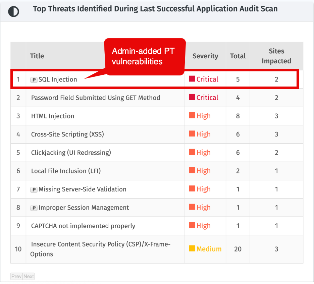Click the red severity square for Password Field row
The image size is (314, 284).
coord(192,97)
